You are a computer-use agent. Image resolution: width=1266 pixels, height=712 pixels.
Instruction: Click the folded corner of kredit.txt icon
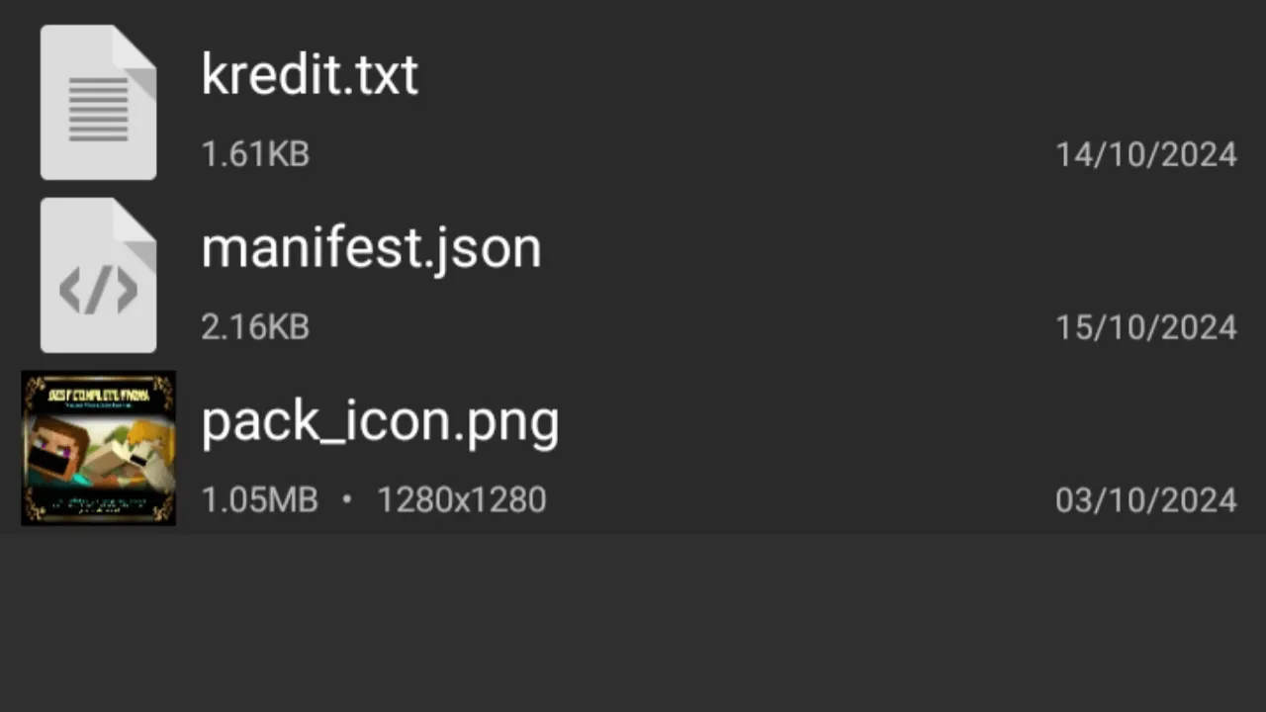135,49
